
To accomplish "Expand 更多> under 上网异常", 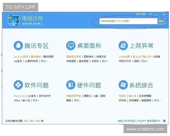I will (x=145, y=61).
